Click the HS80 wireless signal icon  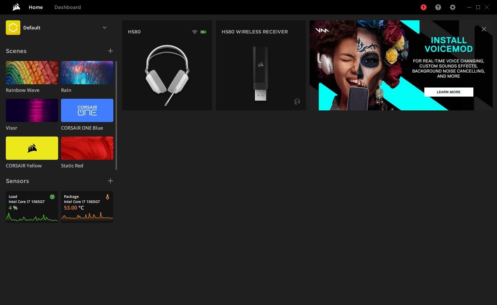click(194, 32)
